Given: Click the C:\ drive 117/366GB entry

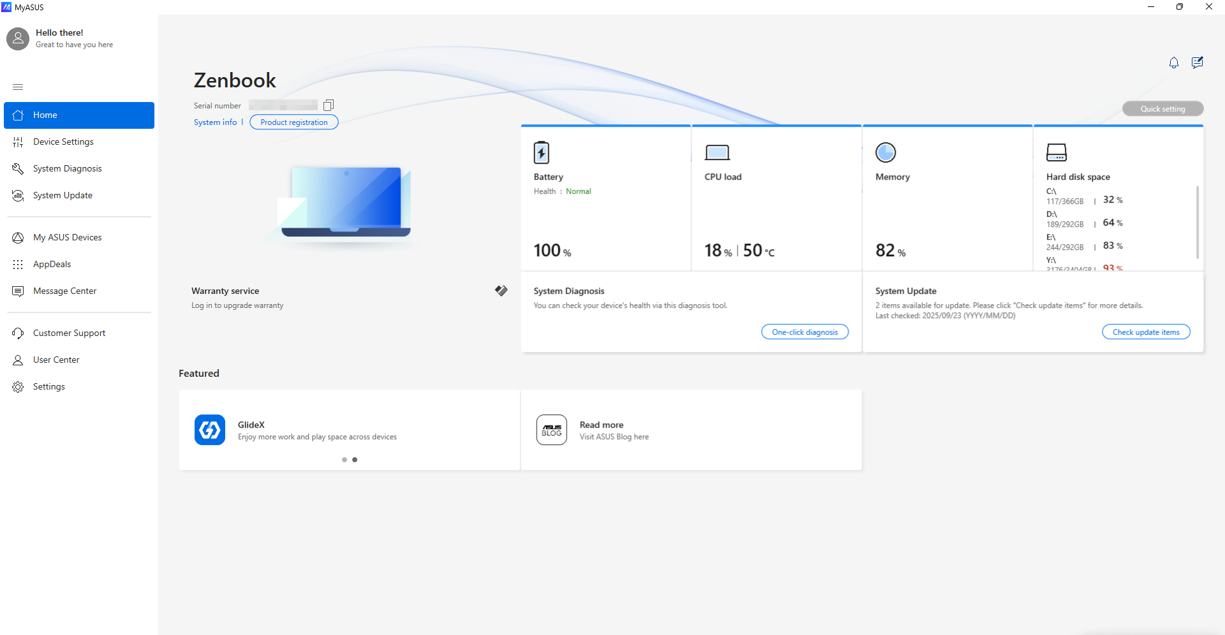Looking at the screenshot, I should pyautogui.click(x=1084, y=196).
